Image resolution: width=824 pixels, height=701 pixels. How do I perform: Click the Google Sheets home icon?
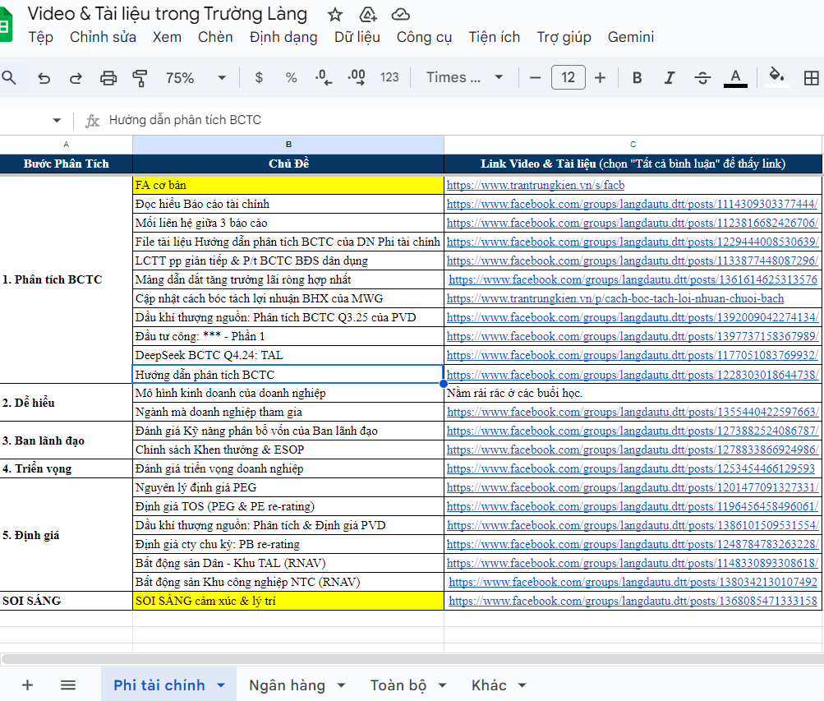tap(5, 25)
